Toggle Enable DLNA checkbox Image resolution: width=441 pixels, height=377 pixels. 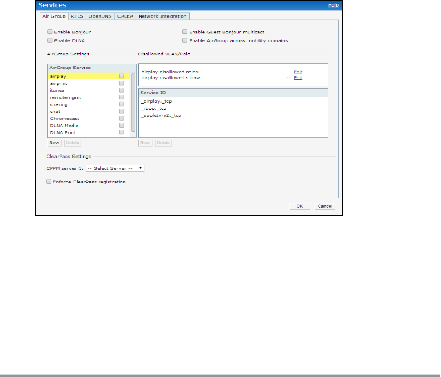50,40
